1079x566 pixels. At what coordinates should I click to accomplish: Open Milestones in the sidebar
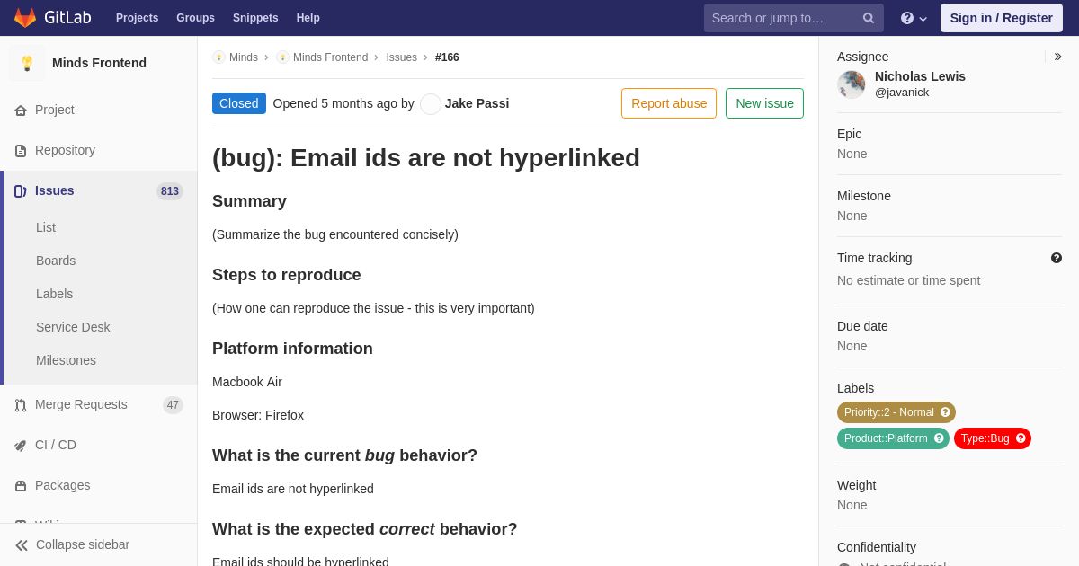(66, 360)
